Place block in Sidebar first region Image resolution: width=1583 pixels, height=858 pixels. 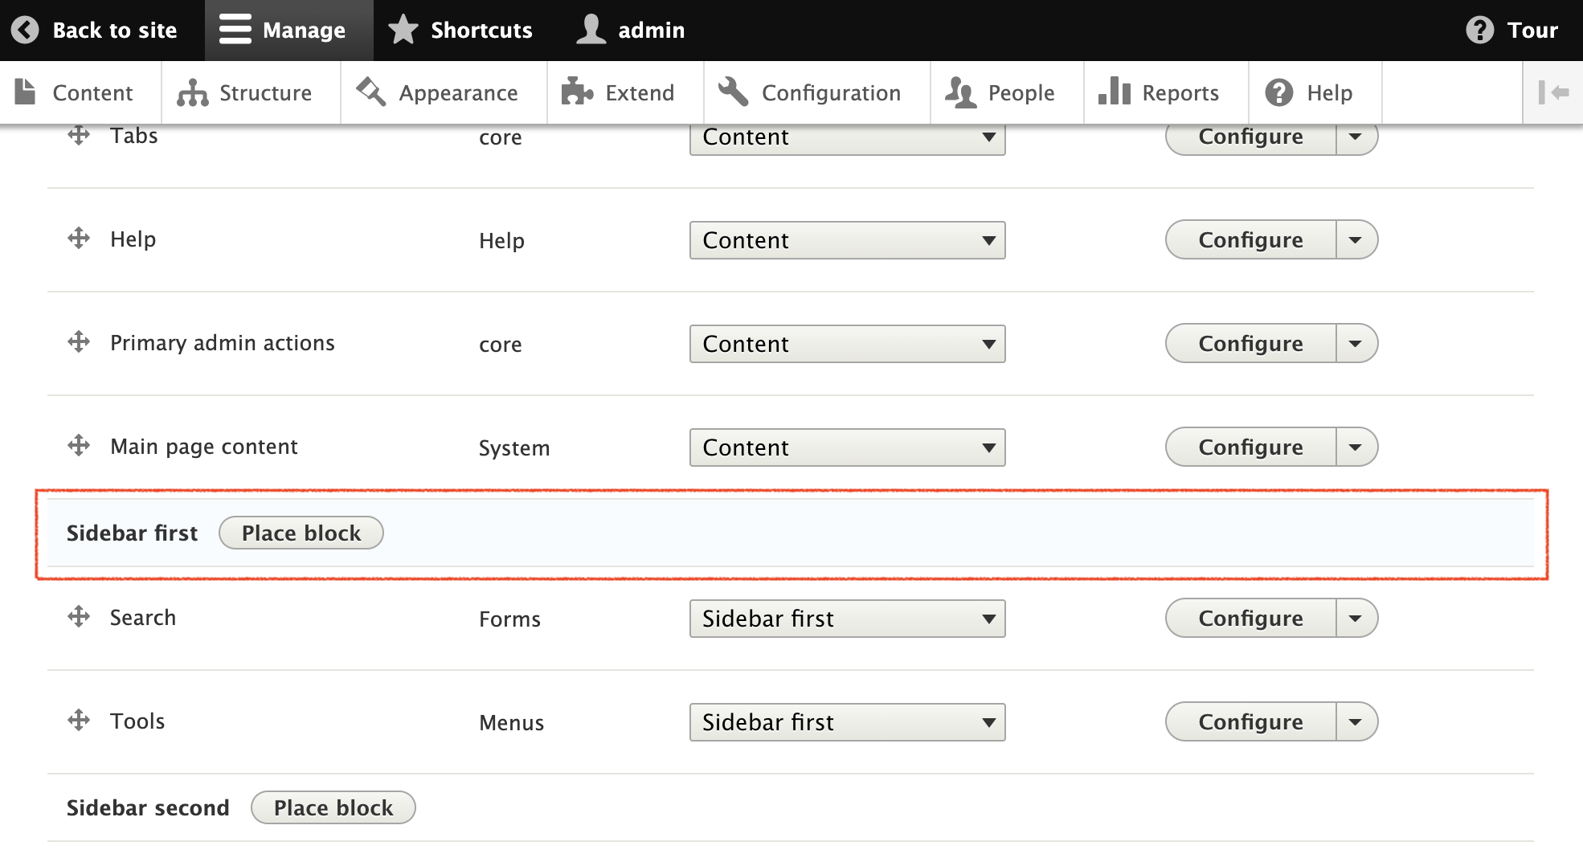[301, 533]
